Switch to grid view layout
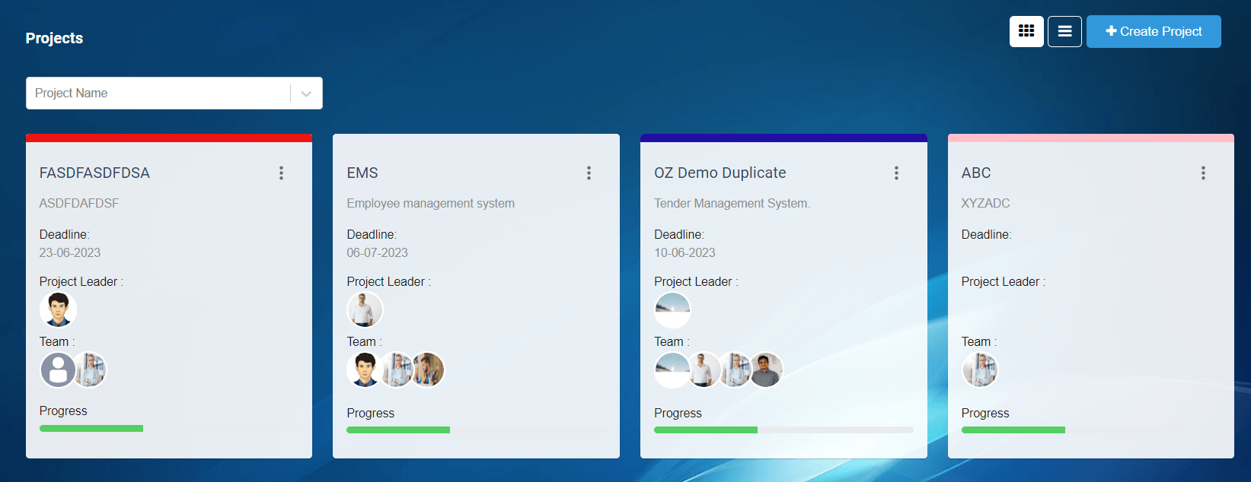Screen dimensions: 1251x482 [x=1026, y=31]
